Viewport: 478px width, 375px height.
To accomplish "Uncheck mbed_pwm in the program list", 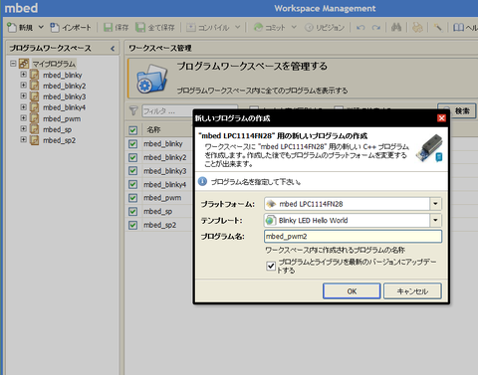I will (133, 198).
